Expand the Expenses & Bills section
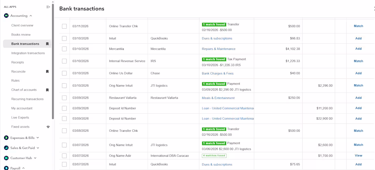 click(37, 138)
